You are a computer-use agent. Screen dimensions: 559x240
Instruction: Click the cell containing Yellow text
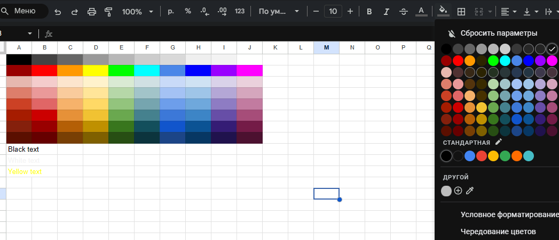[x=19, y=171]
